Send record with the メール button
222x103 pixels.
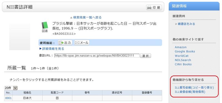coord(82,43)
